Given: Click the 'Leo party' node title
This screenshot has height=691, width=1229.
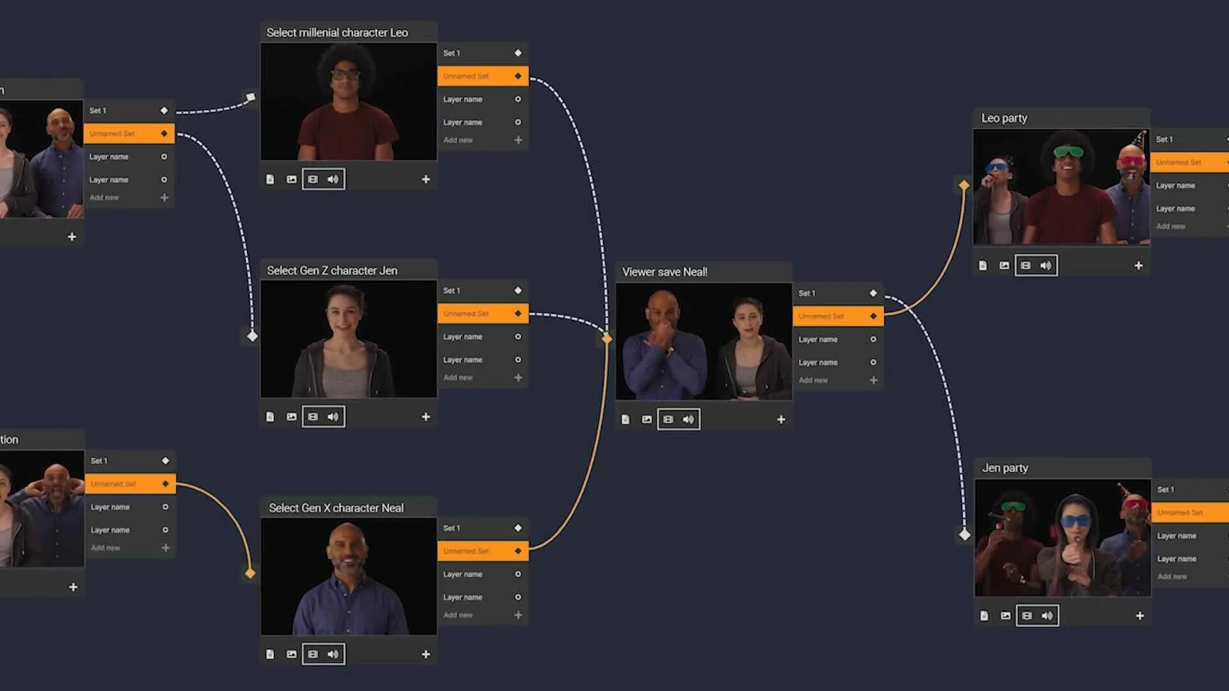Looking at the screenshot, I should (x=1004, y=118).
